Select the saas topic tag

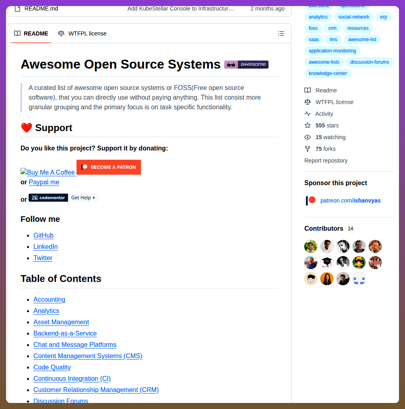click(314, 40)
